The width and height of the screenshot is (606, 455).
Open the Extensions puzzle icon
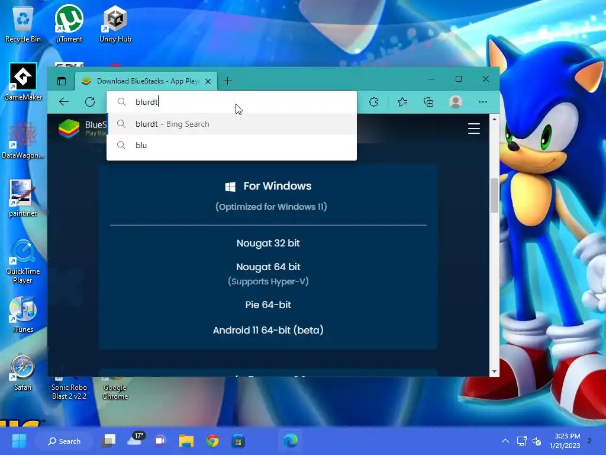pos(373,102)
